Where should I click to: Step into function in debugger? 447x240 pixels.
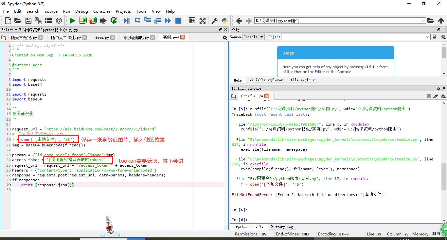148,21
